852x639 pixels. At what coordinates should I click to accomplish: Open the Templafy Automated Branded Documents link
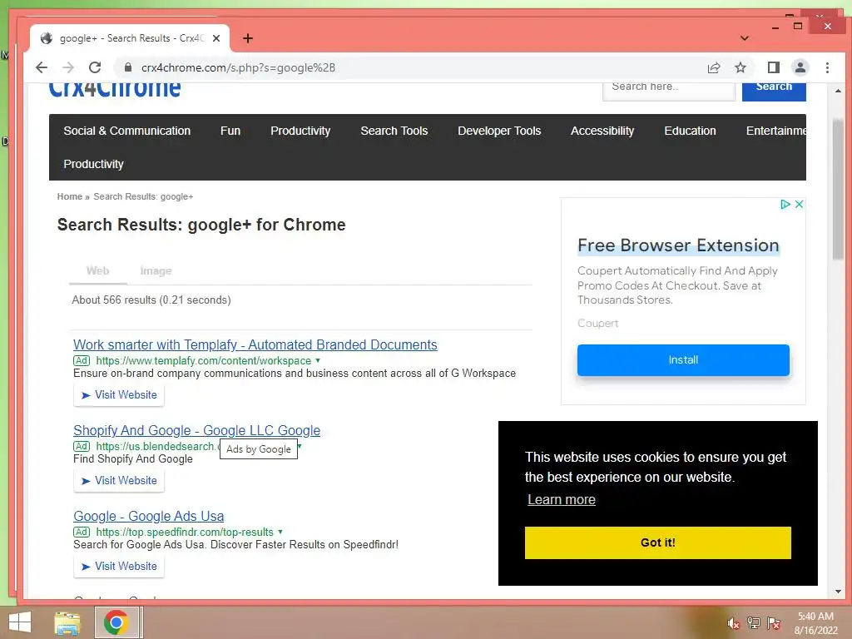coord(255,344)
